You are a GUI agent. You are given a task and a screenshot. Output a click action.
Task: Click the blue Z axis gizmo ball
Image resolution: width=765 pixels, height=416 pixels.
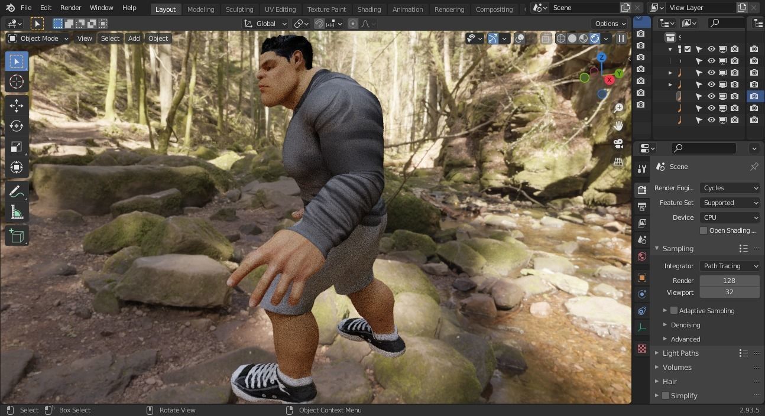[x=601, y=57]
